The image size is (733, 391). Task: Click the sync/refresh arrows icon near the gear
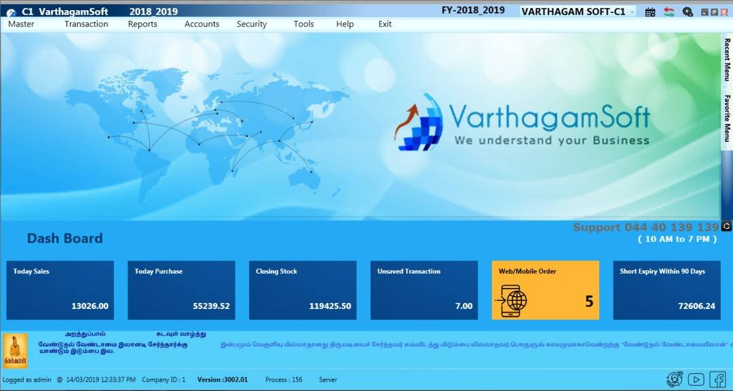[668, 12]
